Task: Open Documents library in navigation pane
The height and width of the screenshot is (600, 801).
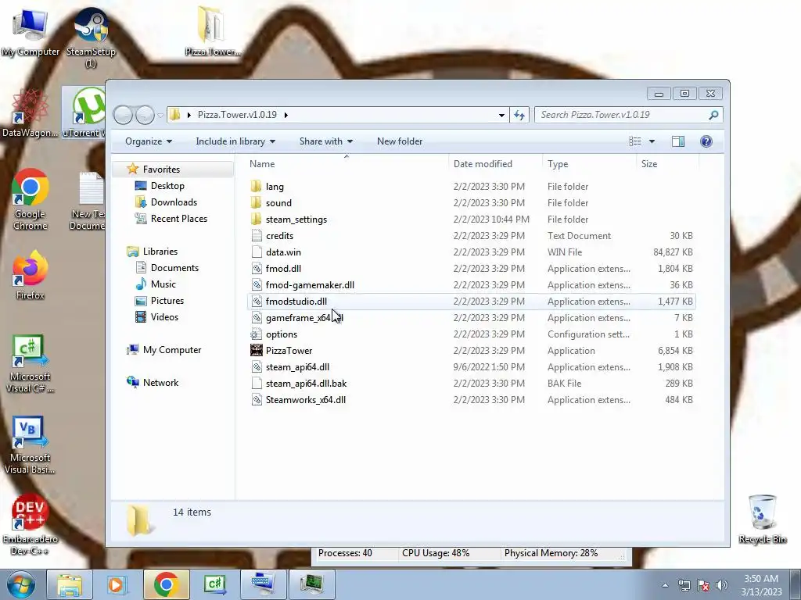Action: coord(174,267)
